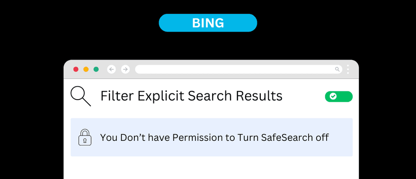Click the padlock icon in the banner
The height and width of the screenshot is (179, 416).
[x=85, y=137]
